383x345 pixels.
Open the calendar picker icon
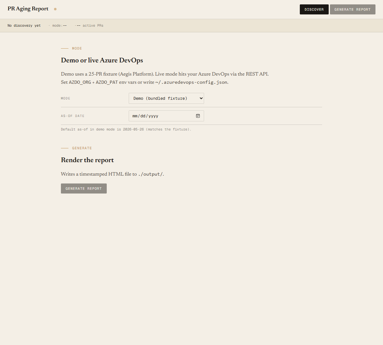pos(198,116)
